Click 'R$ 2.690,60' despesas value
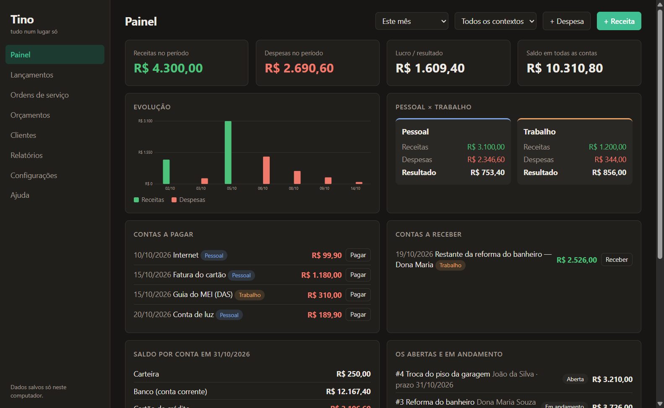This screenshot has height=408, width=664. [299, 68]
